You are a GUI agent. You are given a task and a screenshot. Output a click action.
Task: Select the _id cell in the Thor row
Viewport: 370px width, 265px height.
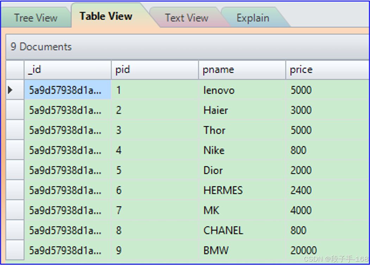pos(68,130)
